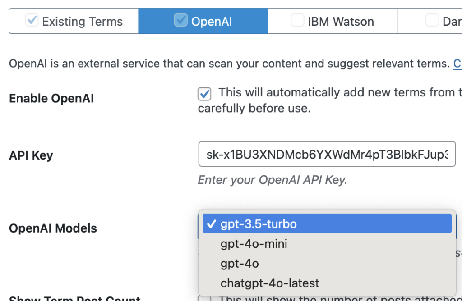
Task: Toggle the Existing Terms tab checkbox
Action: (x=32, y=20)
